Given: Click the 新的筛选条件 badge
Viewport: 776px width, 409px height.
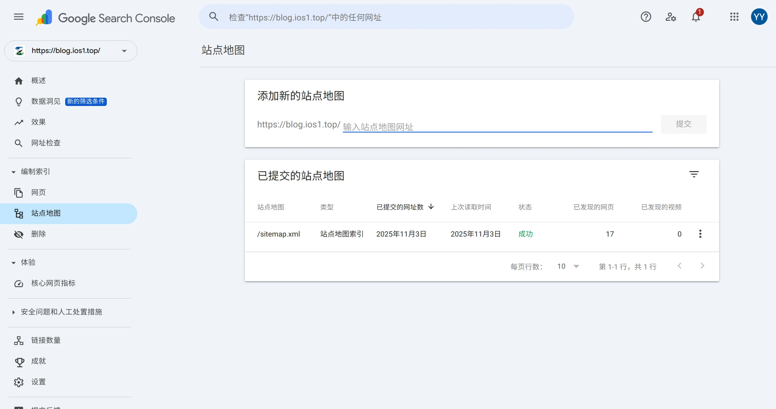Looking at the screenshot, I should (85, 101).
